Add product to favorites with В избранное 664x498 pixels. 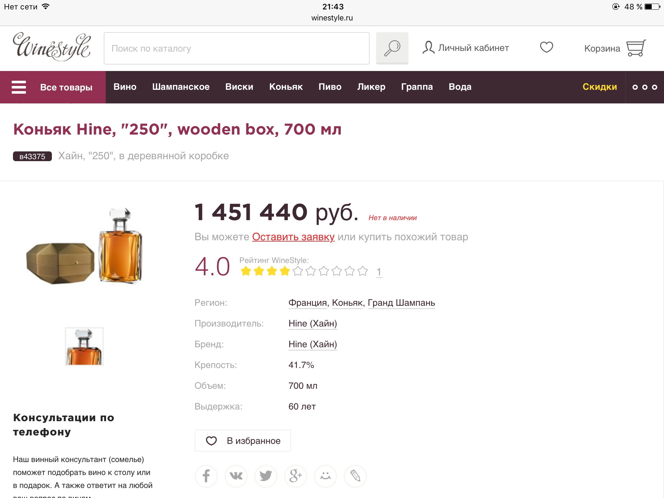[243, 441]
